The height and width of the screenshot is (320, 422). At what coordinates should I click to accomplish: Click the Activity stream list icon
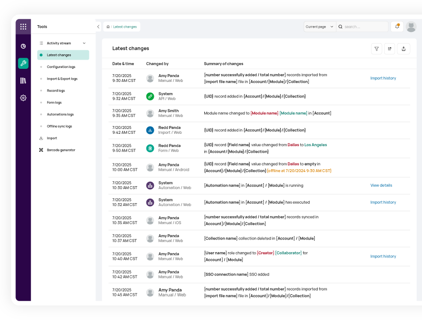click(41, 43)
